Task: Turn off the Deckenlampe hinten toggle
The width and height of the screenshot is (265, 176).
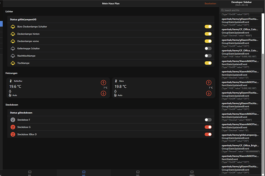Action: pyautogui.click(x=208, y=34)
